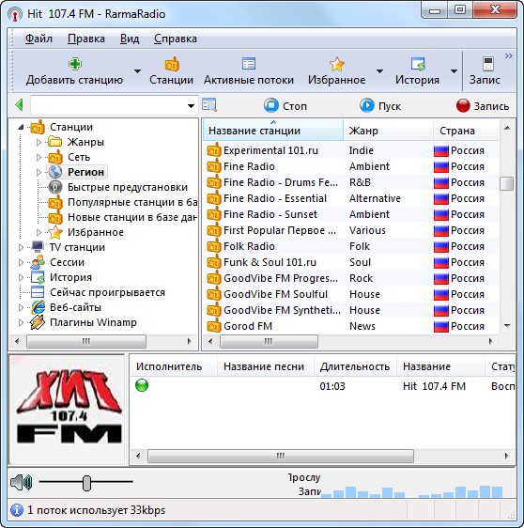The height and width of the screenshot is (528, 524).
Task: Click the info icon in status bar
Action: coord(17,510)
